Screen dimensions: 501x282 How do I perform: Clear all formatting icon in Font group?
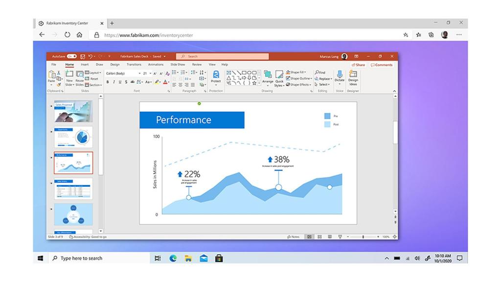click(x=167, y=73)
